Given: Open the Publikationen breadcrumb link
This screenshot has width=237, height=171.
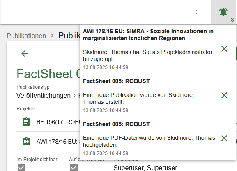Looking at the screenshot, I should [26, 36].
